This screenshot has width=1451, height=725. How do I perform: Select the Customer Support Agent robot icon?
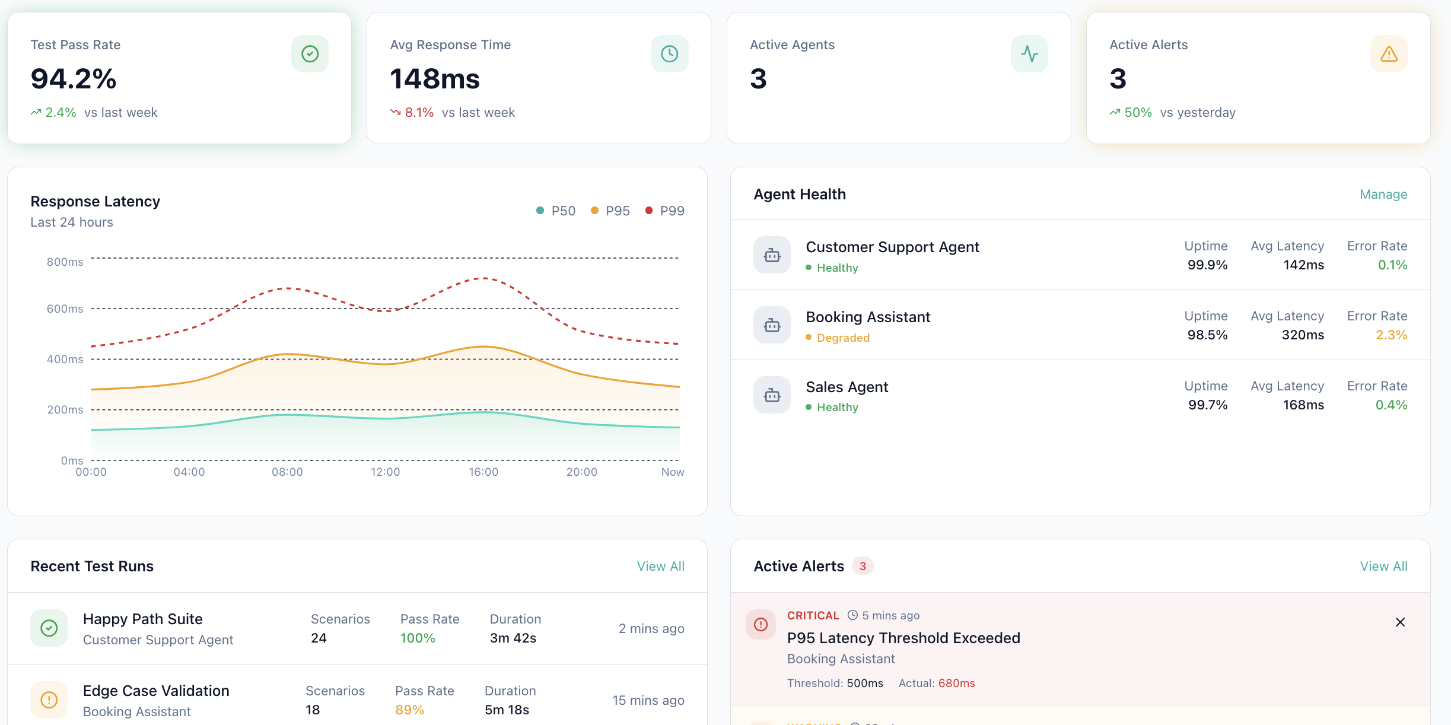[x=772, y=255]
